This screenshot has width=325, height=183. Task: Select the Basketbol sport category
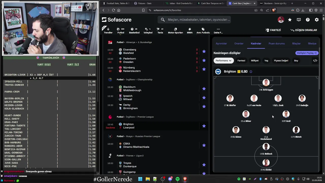point(134,30)
